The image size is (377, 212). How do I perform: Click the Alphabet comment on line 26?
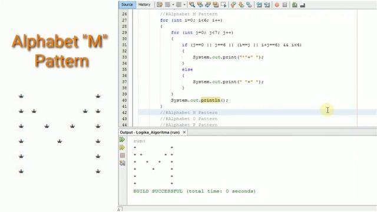click(x=188, y=14)
